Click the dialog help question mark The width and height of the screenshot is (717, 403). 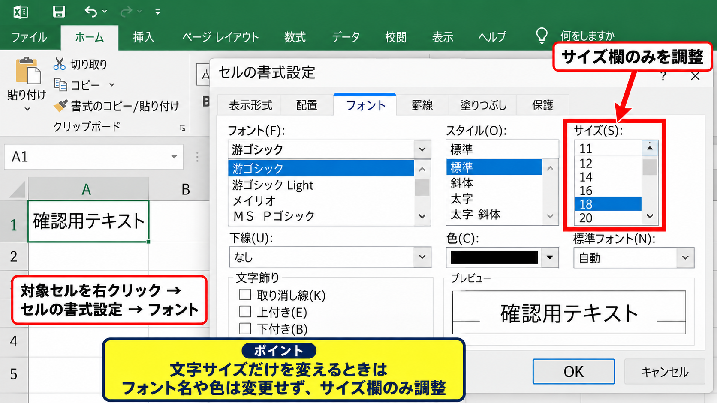click(663, 76)
